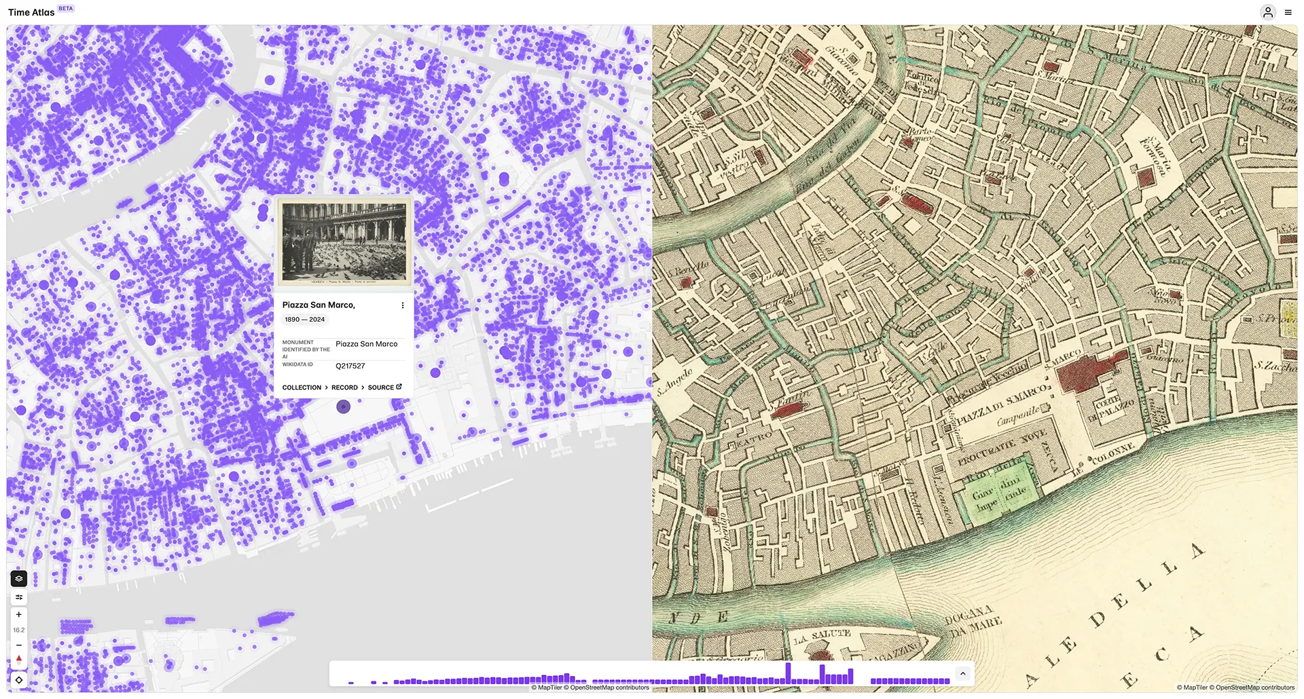Open the RECORD link in popup
The height and width of the screenshot is (699, 1304).
(x=344, y=388)
